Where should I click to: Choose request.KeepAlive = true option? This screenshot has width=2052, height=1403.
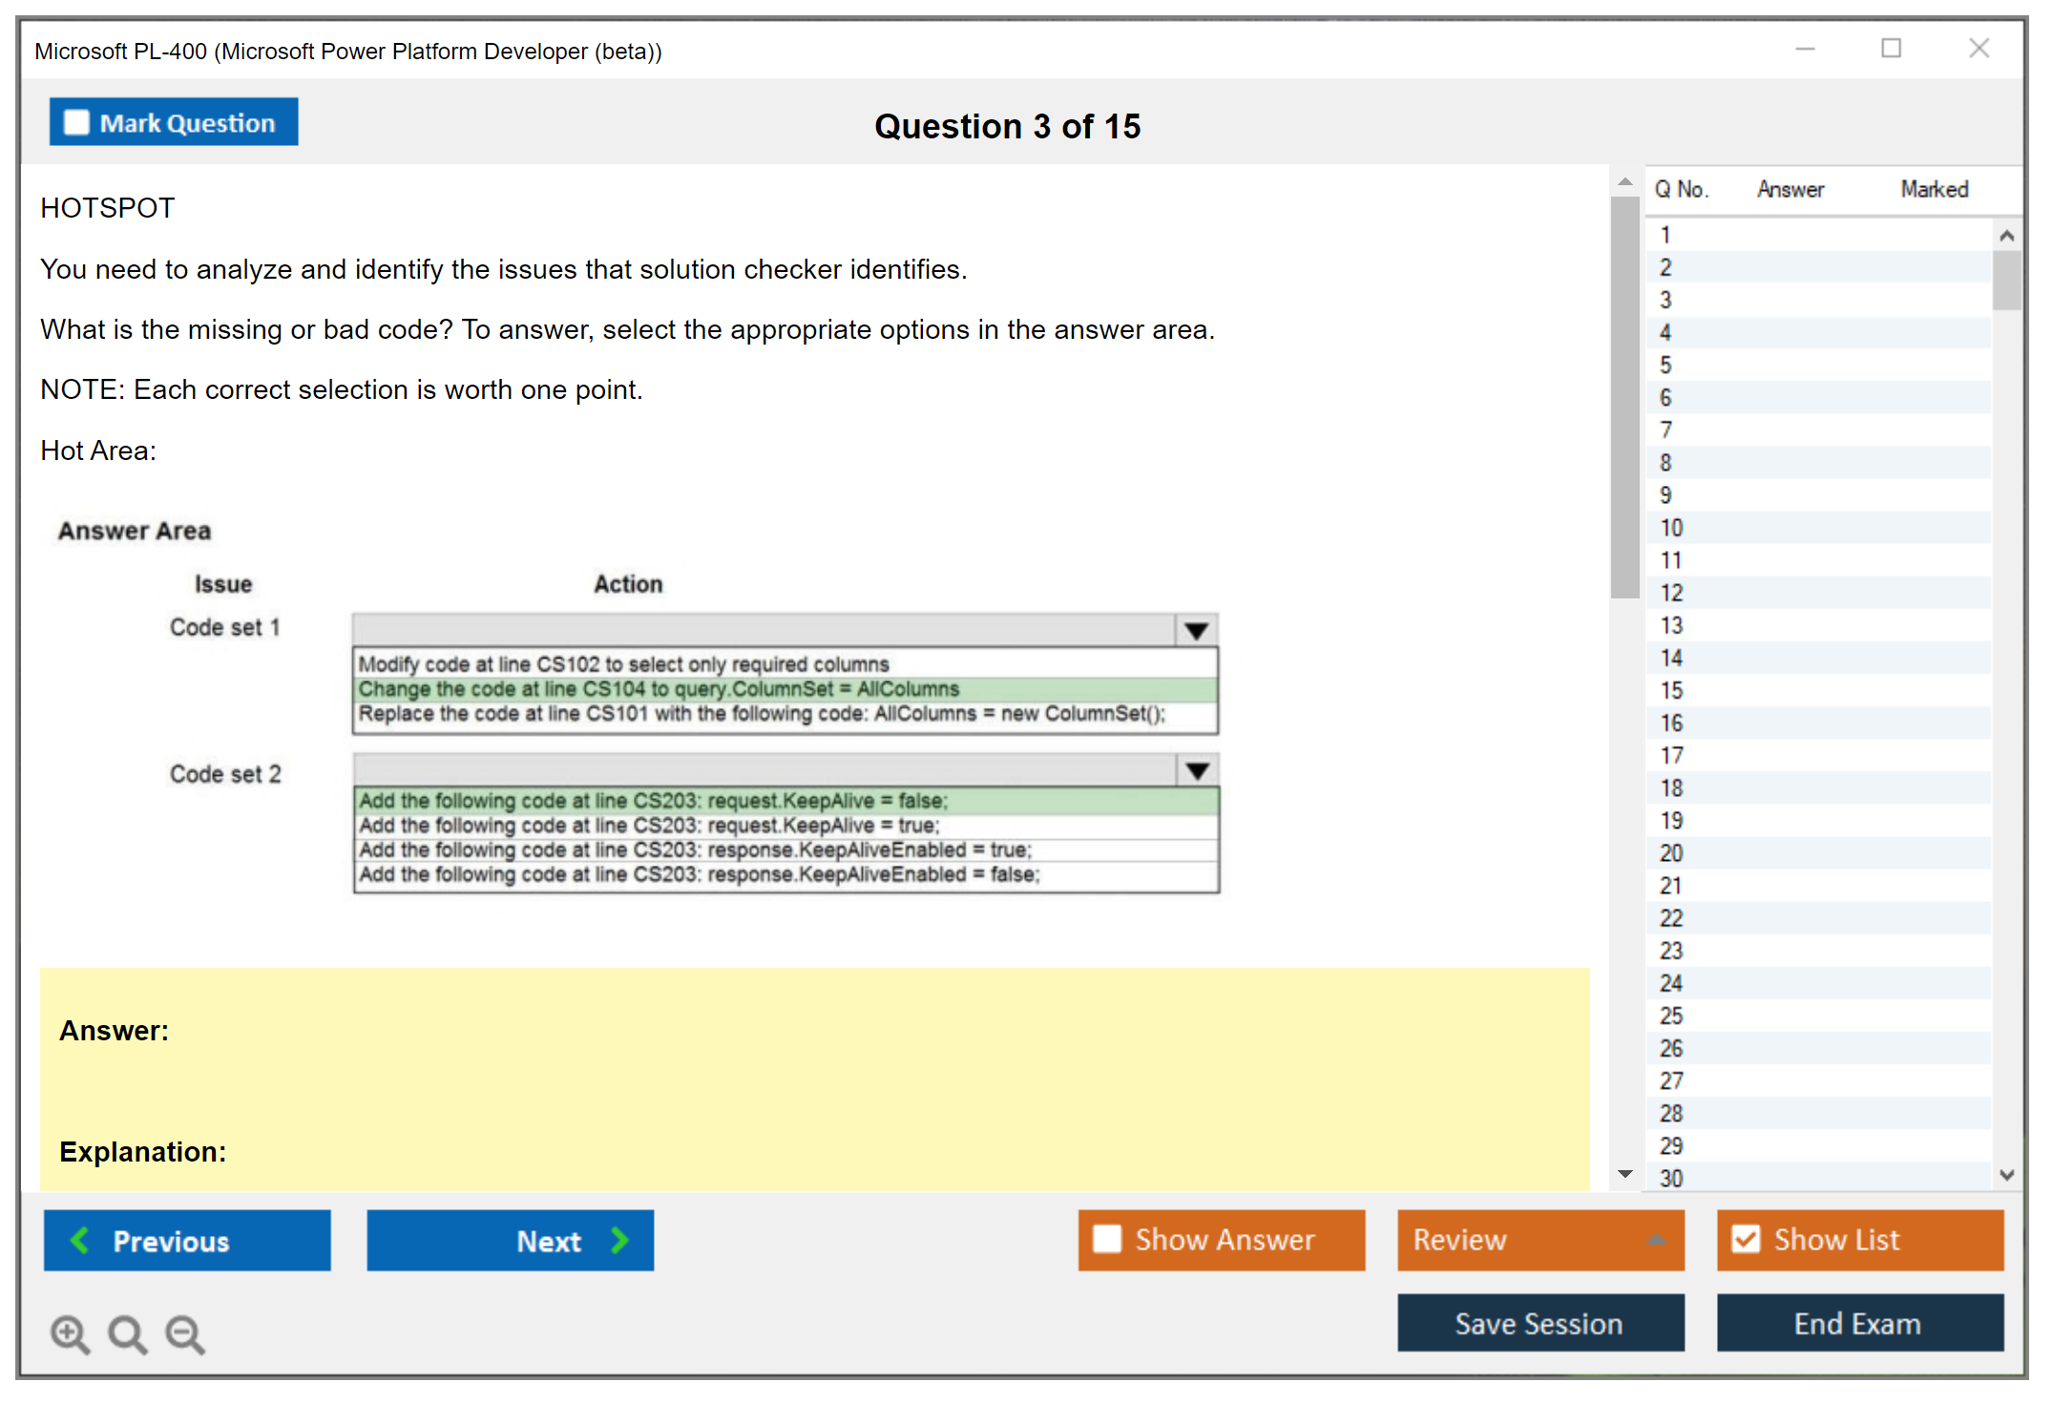point(649,825)
